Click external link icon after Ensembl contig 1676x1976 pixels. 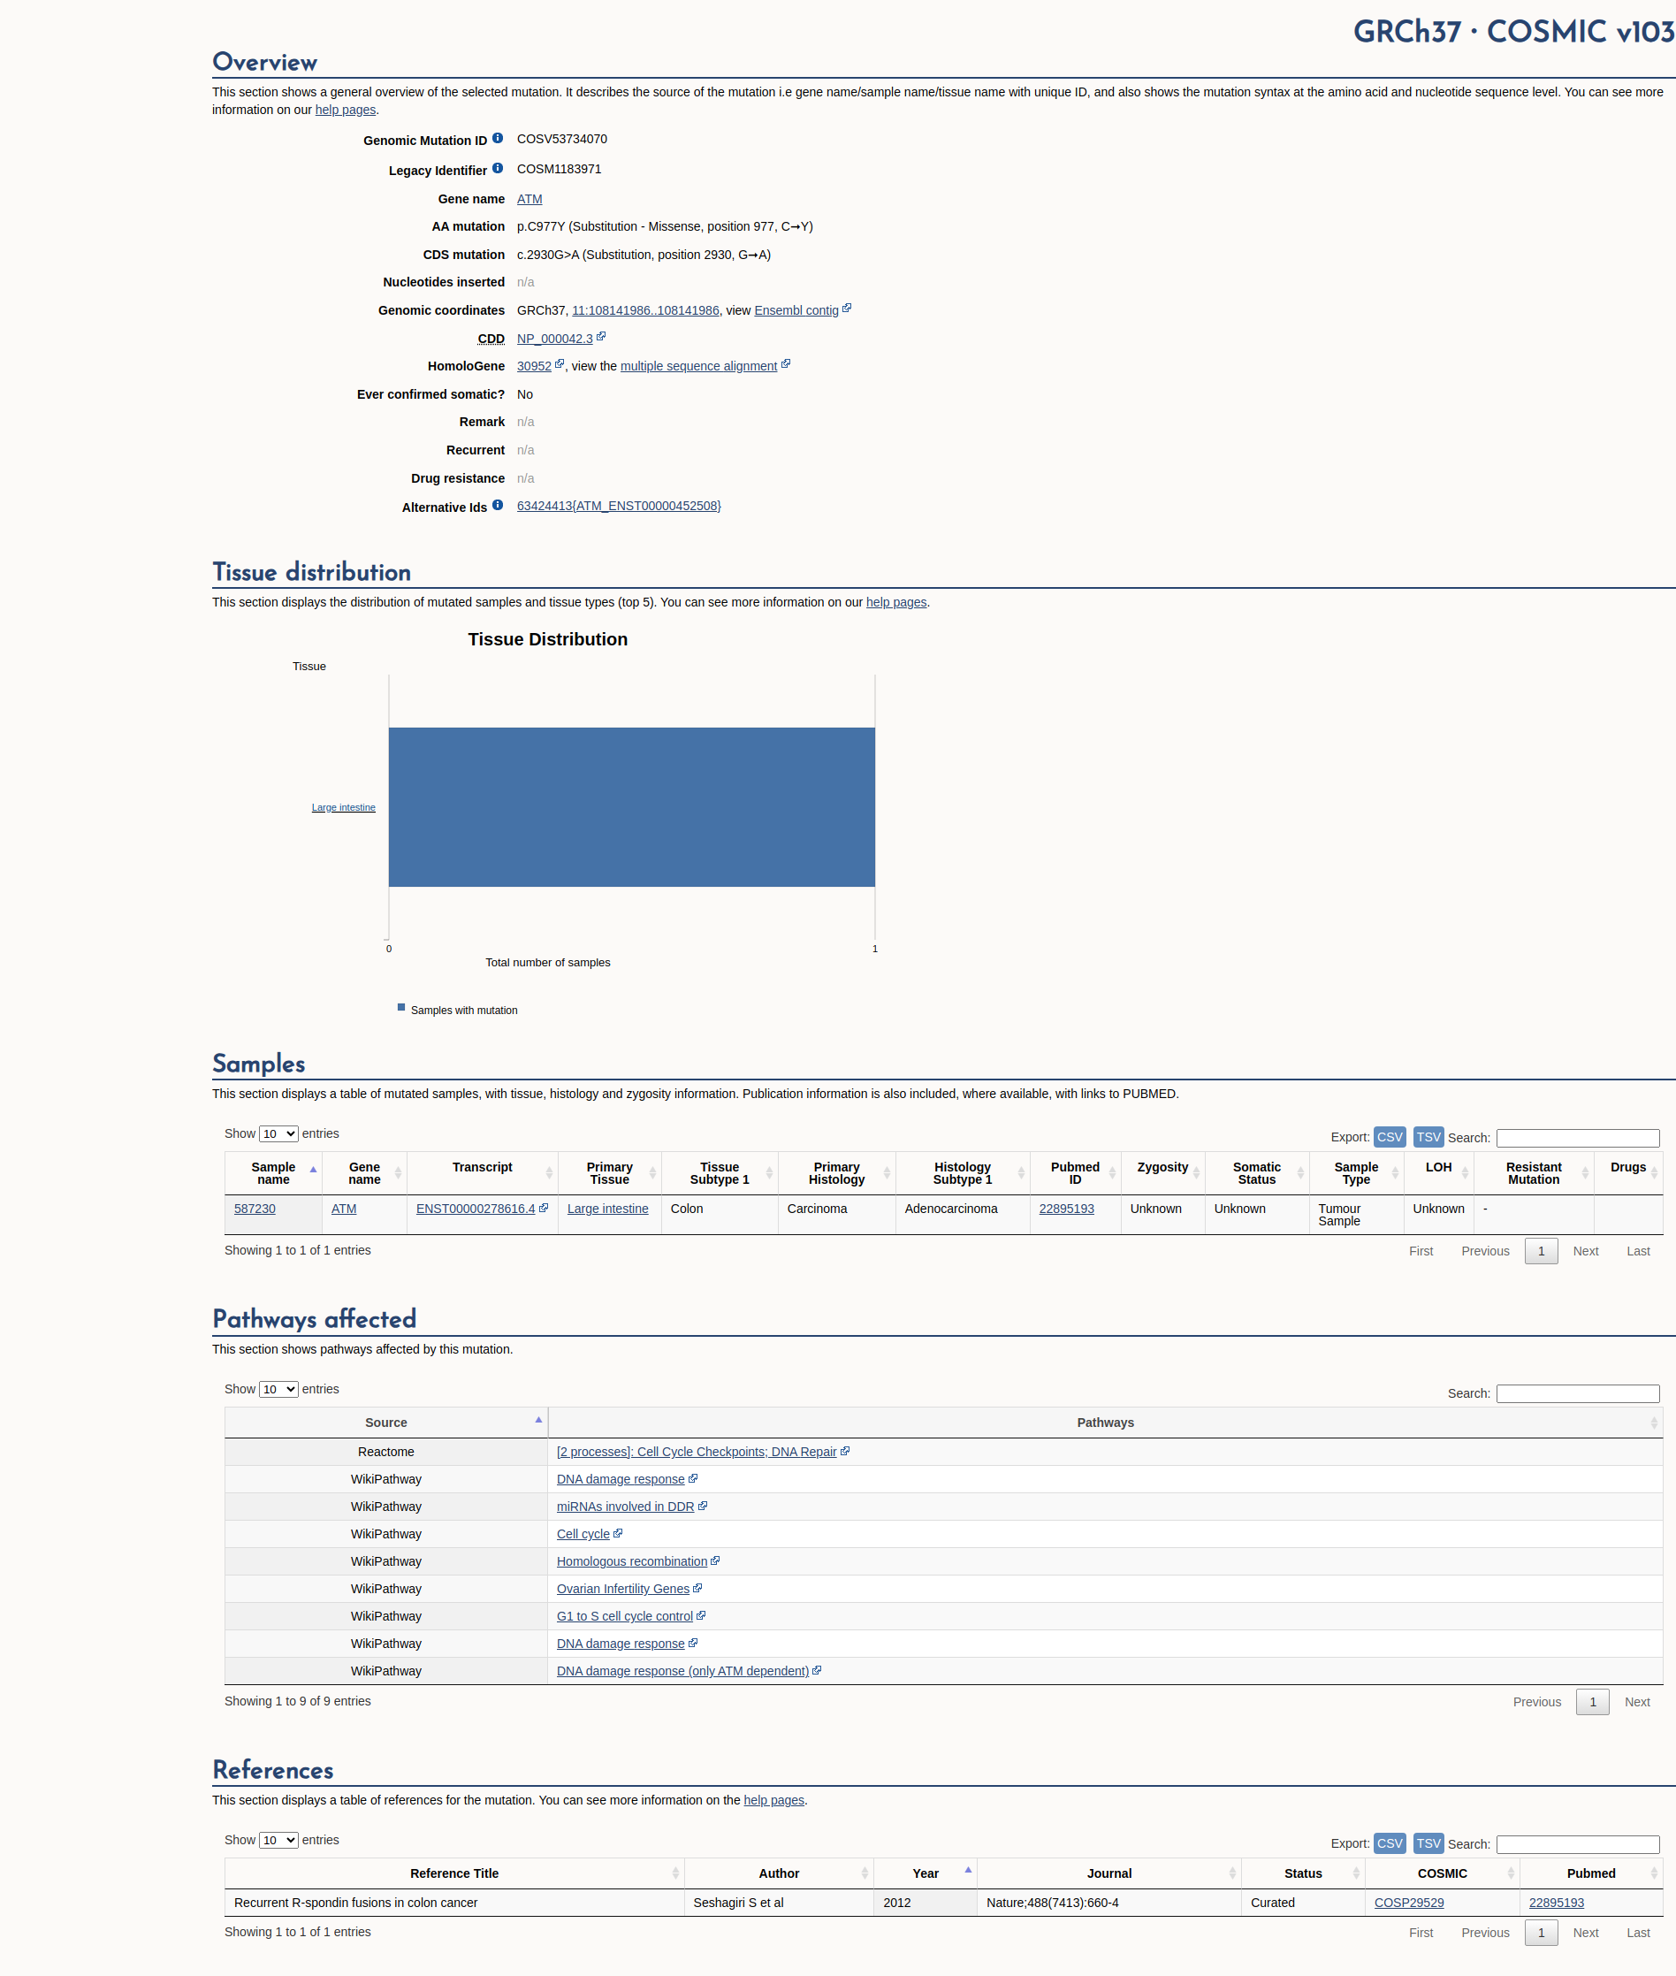coord(847,308)
